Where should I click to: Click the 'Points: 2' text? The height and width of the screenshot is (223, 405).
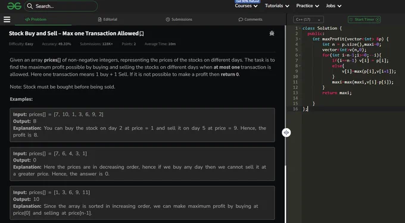point(129,44)
